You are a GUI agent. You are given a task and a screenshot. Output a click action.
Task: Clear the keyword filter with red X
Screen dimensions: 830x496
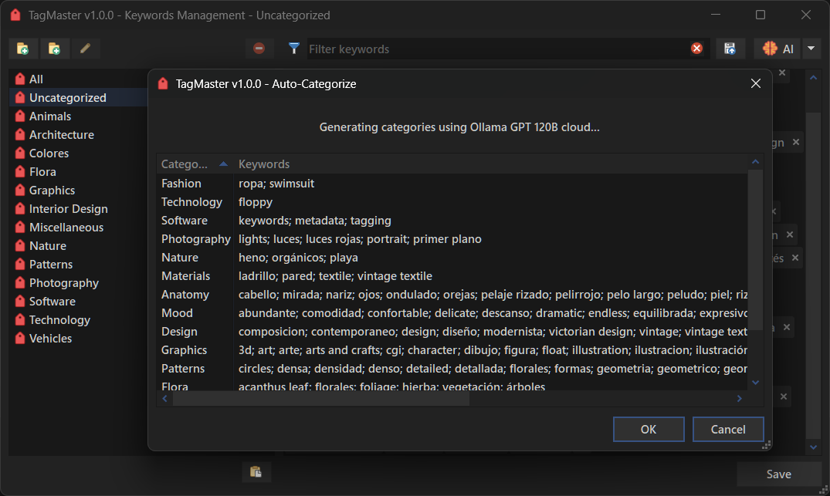point(696,49)
